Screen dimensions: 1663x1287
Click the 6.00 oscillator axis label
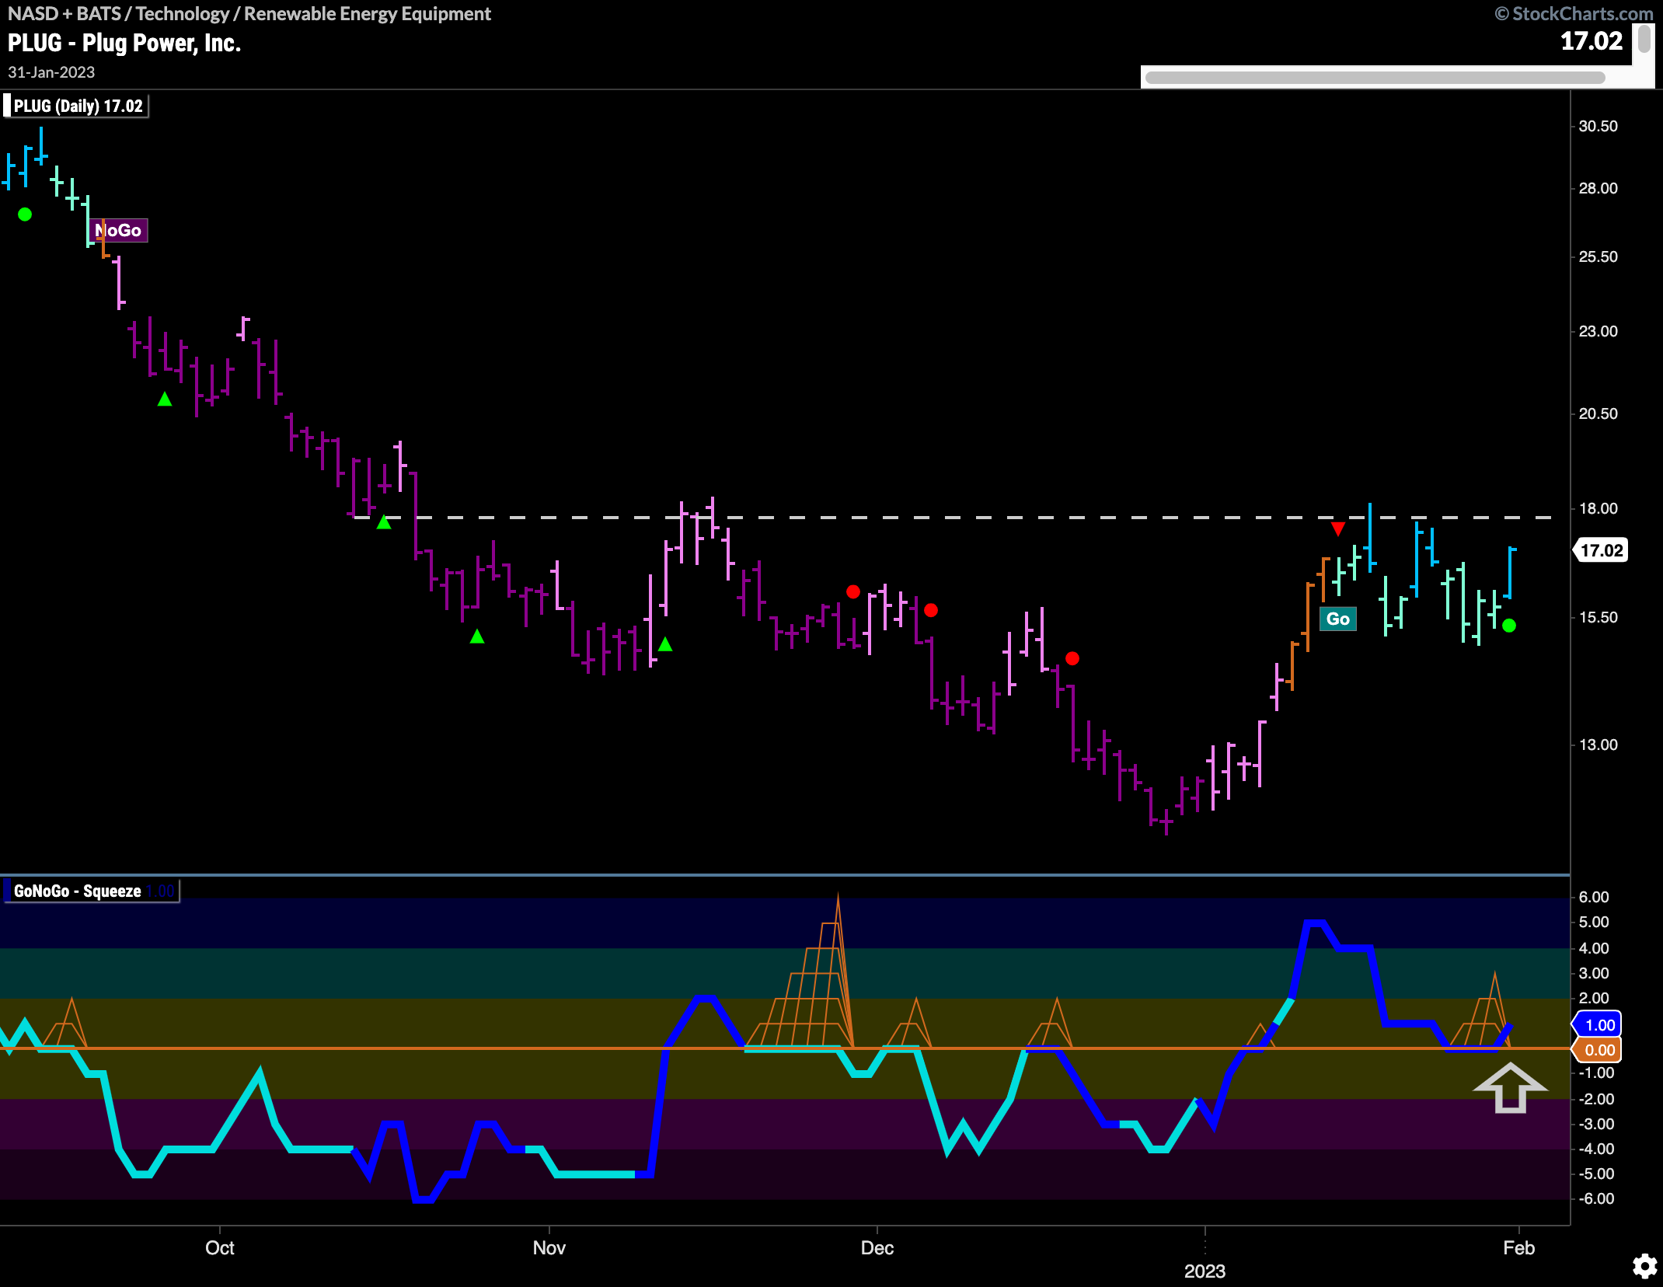click(x=1594, y=897)
